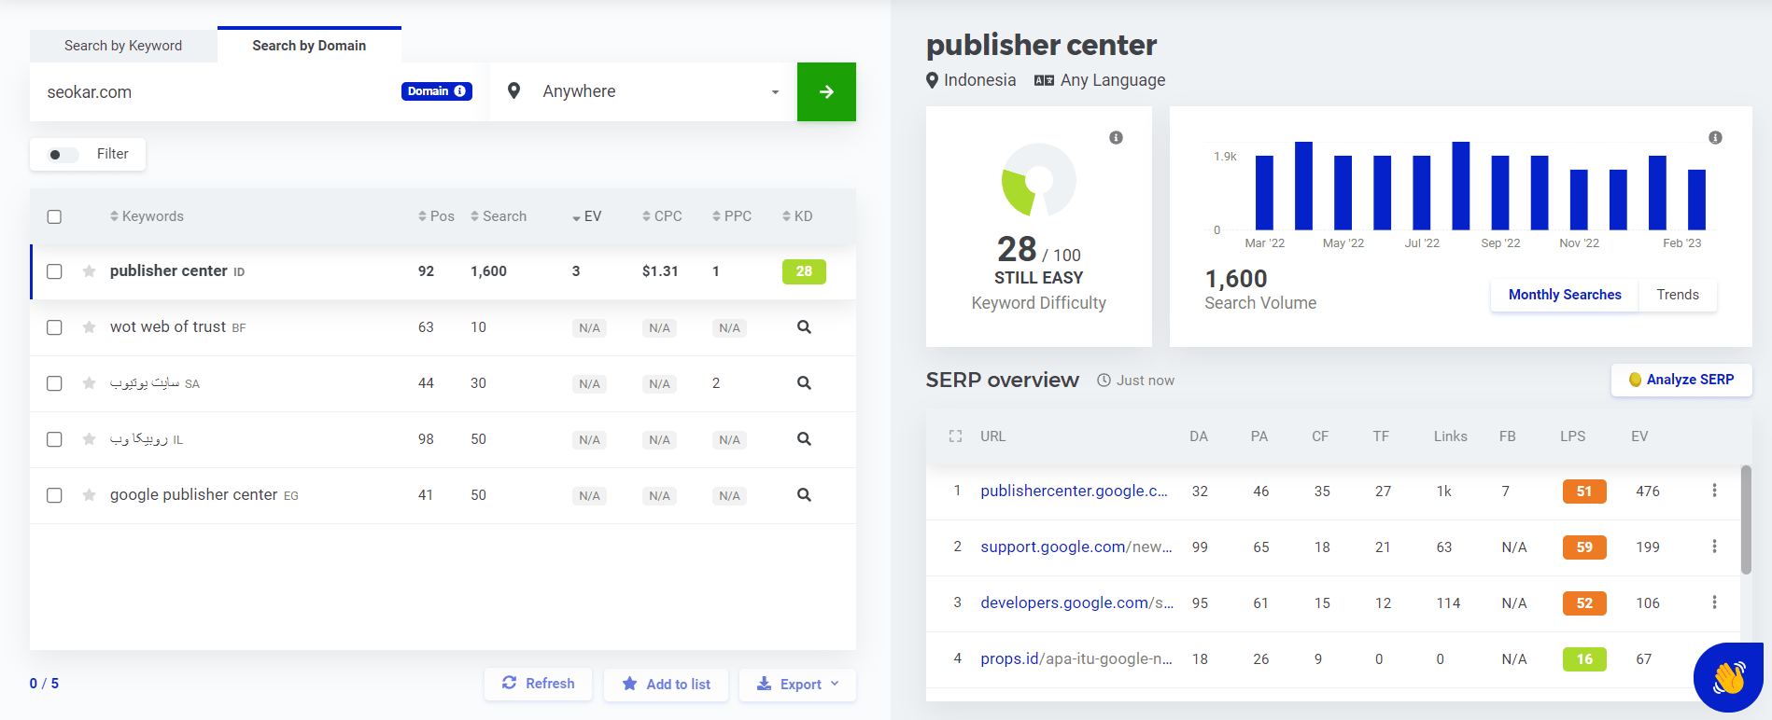Check the google publisher center checkbox
1772x720 pixels.
(54, 495)
